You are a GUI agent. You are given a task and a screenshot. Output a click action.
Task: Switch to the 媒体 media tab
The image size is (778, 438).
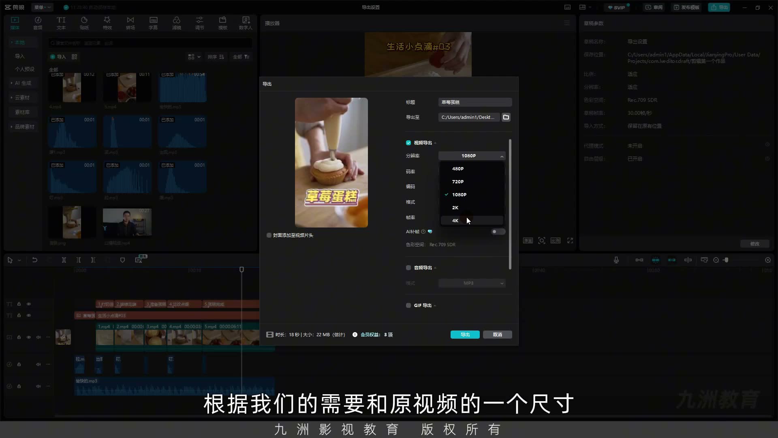pyautogui.click(x=15, y=23)
